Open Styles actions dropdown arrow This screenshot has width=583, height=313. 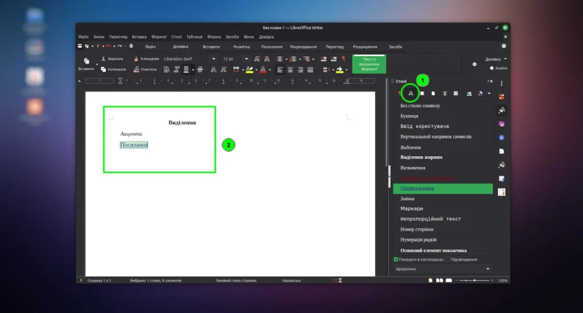[x=489, y=94]
